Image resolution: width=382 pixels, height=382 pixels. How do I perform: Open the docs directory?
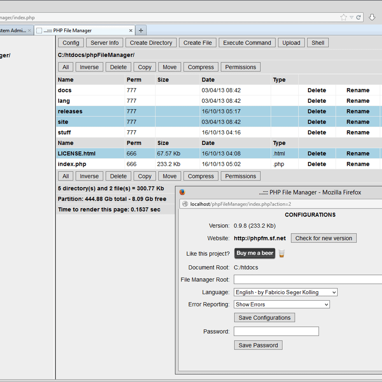(65, 90)
